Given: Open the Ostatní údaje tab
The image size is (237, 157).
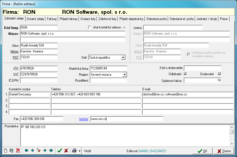Looking at the screenshot, I should point(35,19).
